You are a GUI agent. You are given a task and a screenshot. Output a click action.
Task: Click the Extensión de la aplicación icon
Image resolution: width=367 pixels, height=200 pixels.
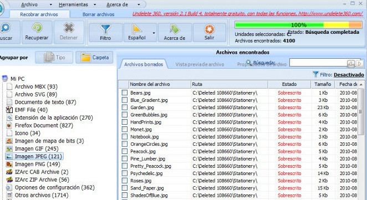pos(9,117)
